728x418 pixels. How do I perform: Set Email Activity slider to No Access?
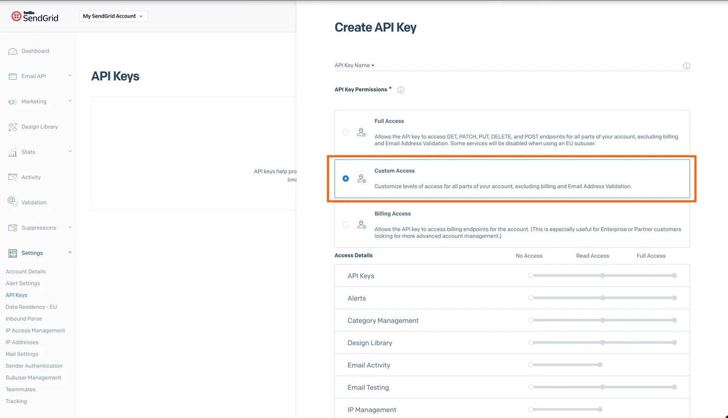point(531,365)
